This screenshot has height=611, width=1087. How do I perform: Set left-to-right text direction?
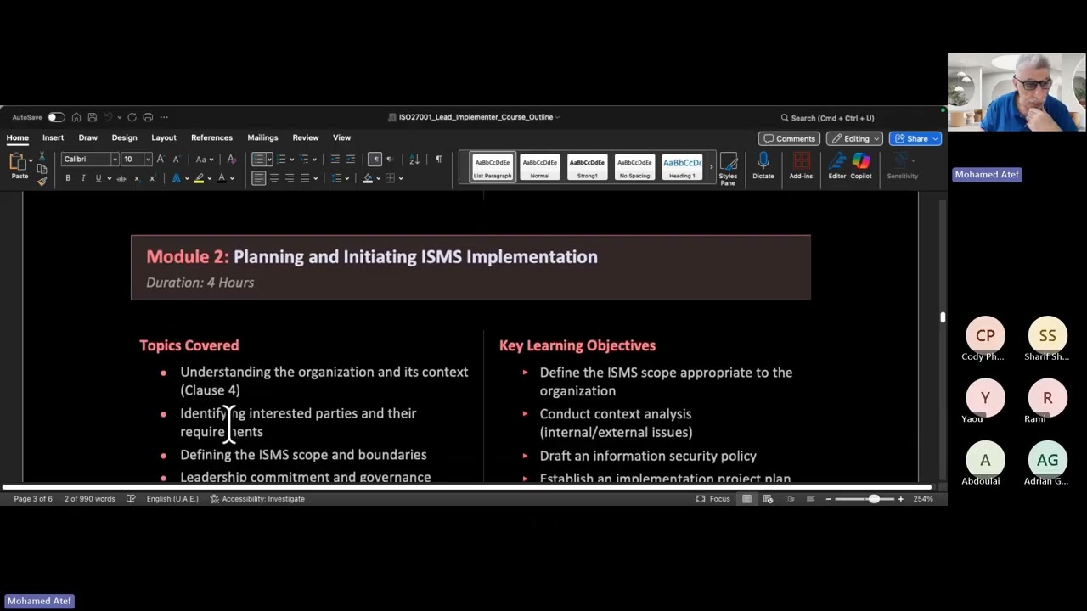(x=375, y=160)
